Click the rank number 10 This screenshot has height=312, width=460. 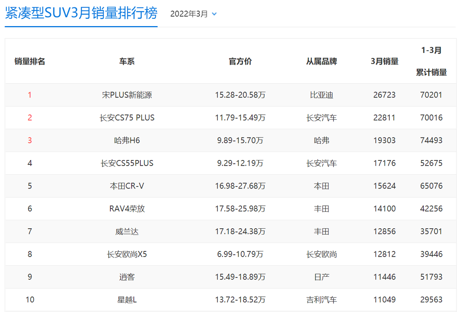pos(30,300)
